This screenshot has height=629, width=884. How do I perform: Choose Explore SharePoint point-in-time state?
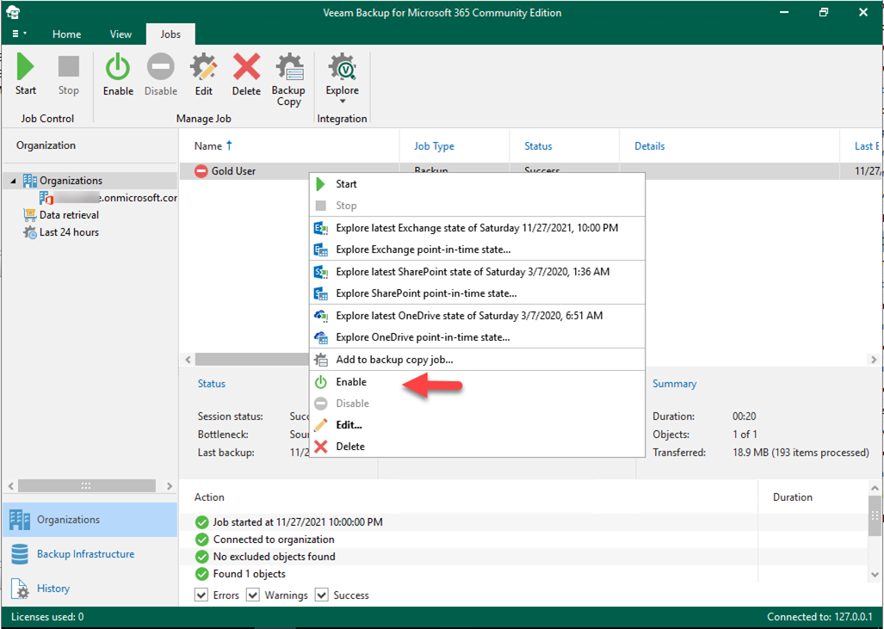tap(477, 293)
